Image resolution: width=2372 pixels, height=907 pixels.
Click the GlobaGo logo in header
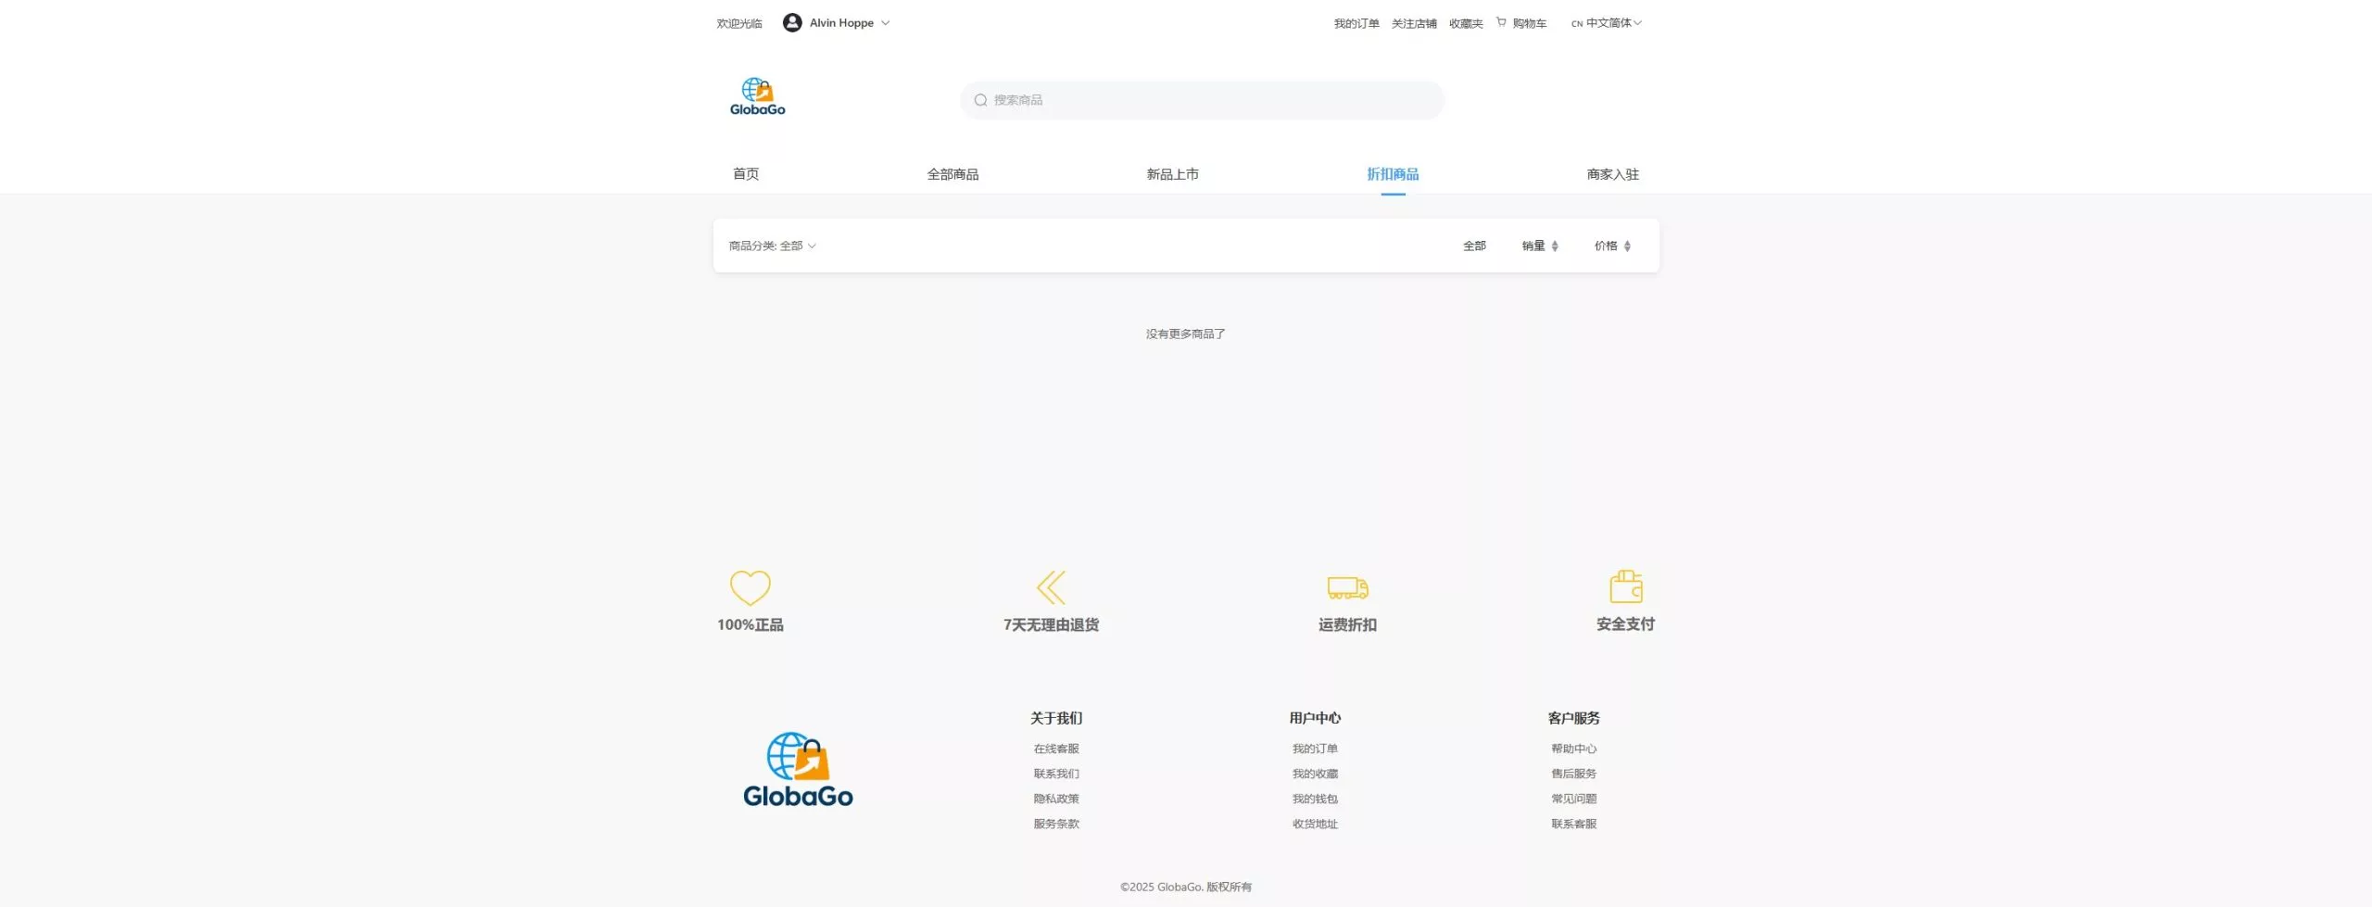[x=757, y=97]
